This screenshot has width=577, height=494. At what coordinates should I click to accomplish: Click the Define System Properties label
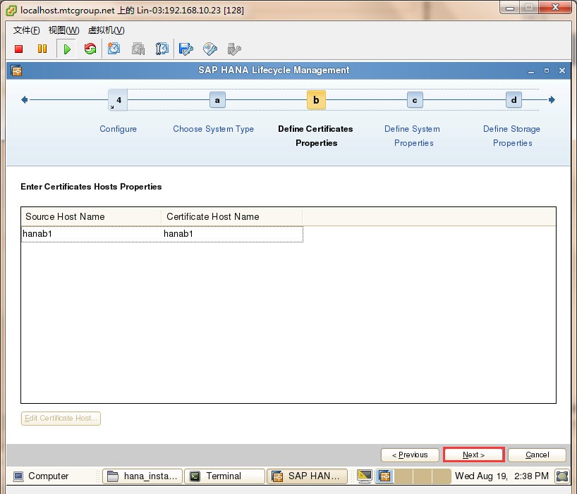point(413,135)
